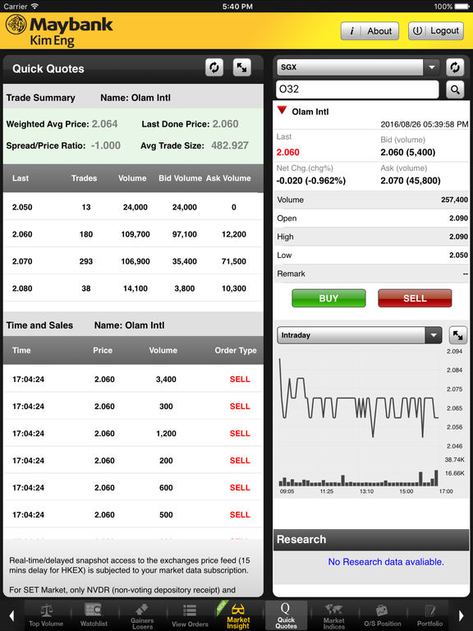Click the Volume value 257,400
Screen dimensions: 473x631
tap(454, 200)
